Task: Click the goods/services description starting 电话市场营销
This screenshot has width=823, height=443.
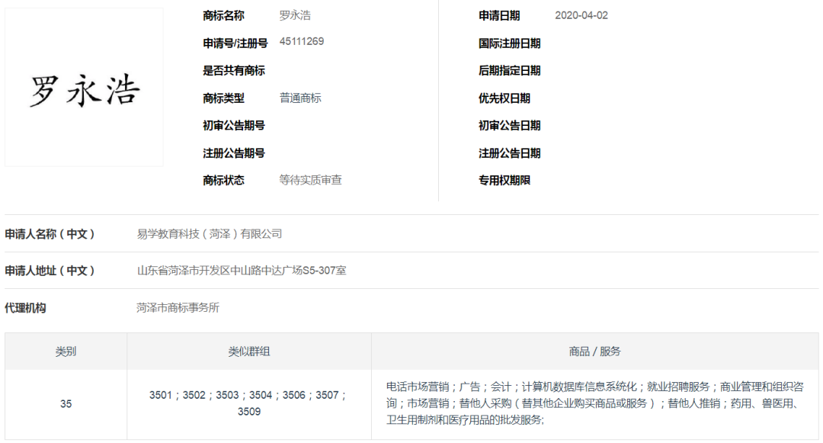Action: (594, 403)
